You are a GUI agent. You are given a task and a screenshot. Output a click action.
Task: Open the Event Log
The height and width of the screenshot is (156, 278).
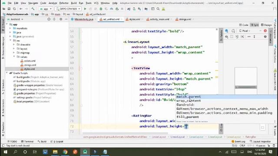click(238, 142)
